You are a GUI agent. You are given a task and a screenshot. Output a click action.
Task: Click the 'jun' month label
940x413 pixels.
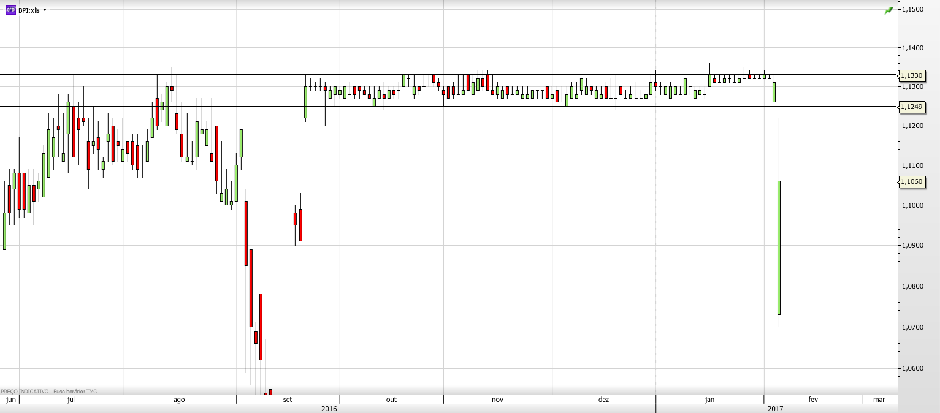(x=10, y=400)
